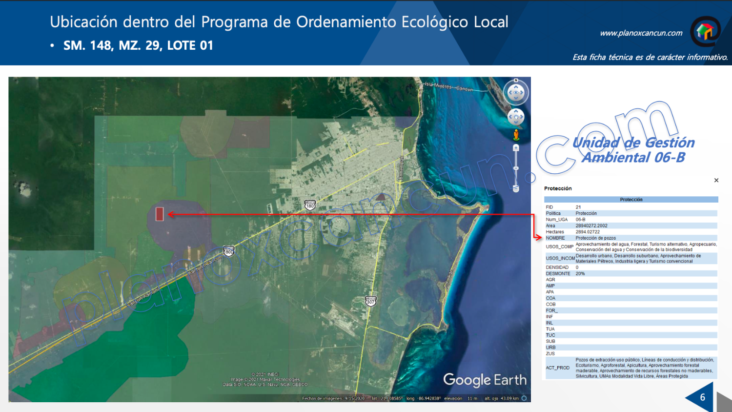Click the 180D highway shield marker
The width and height of the screenshot is (732, 412).
click(228, 251)
